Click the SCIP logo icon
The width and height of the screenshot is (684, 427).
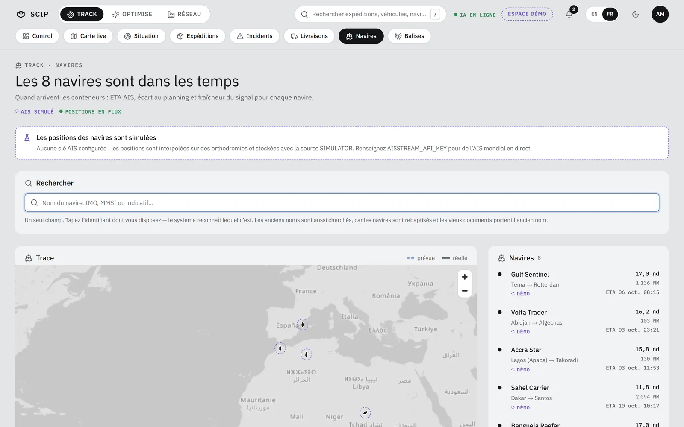[x=21, y=14]
